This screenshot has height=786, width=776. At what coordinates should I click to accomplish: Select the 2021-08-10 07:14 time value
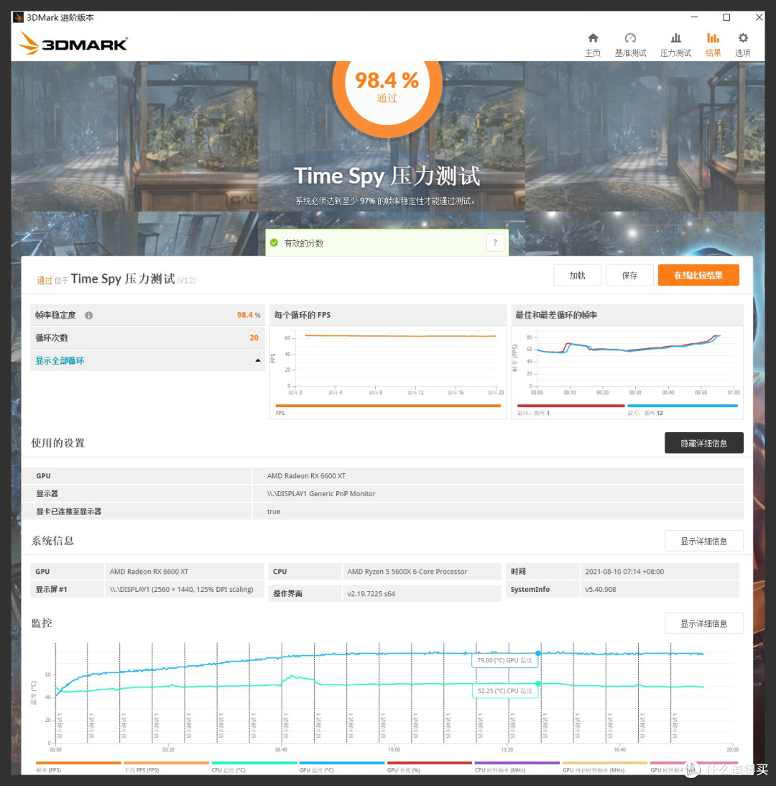click(x=624, y=572)
